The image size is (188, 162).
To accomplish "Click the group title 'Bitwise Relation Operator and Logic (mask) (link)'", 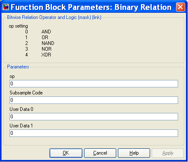I will [x=54, y=17].
